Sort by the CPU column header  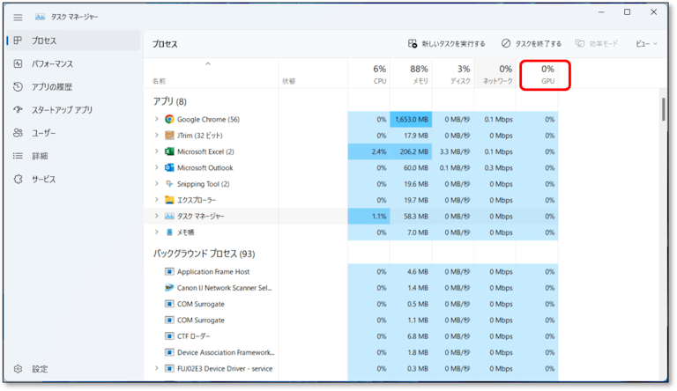pyautogui.click(x=368, y=74)
